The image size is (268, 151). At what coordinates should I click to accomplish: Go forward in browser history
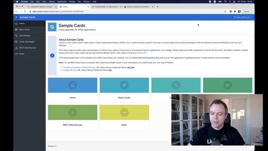point(21,11)
